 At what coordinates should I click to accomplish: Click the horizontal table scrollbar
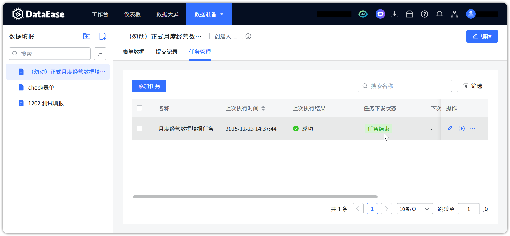click(255, 197)
